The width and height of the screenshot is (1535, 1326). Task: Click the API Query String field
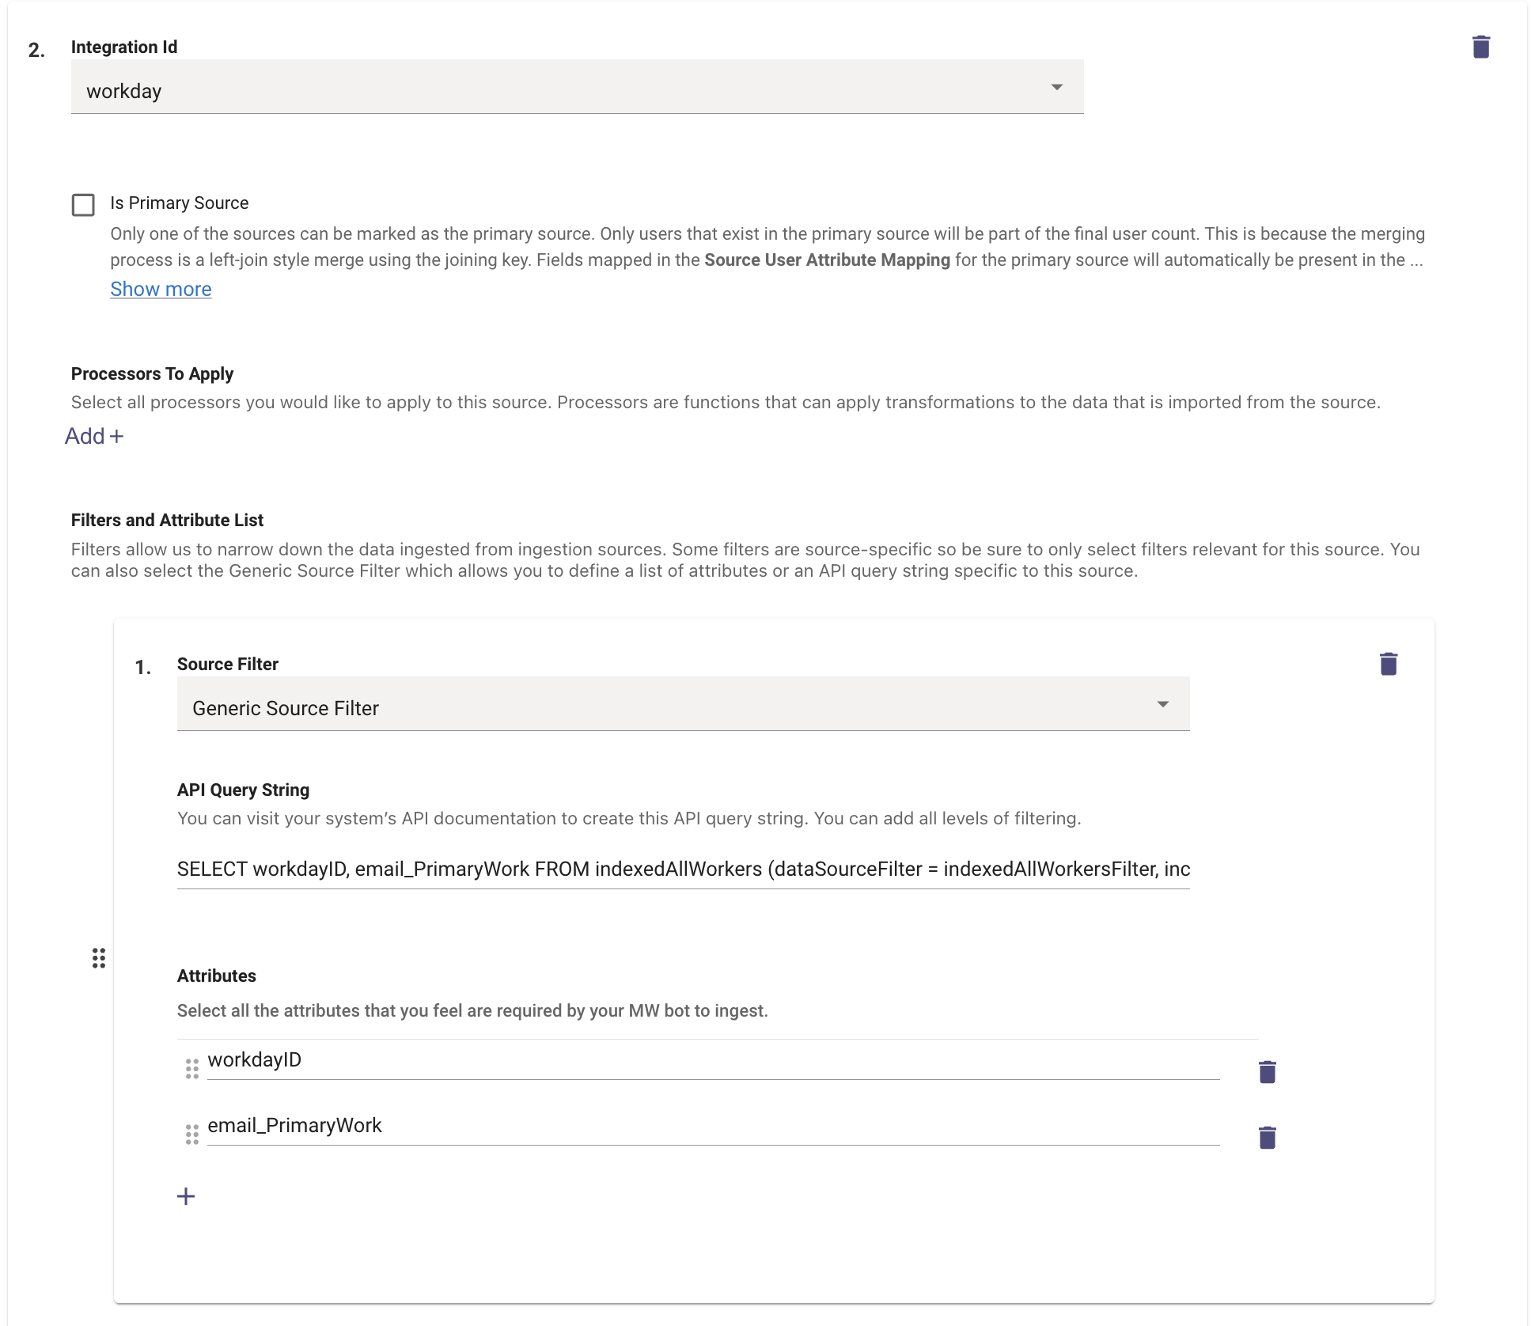[683, 869]
